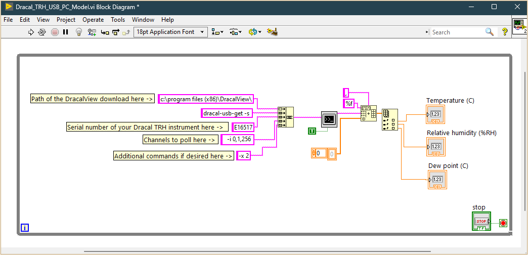The image size is (528, 255).
Task: Open the Edit menu
Action: tap(25, 20)
